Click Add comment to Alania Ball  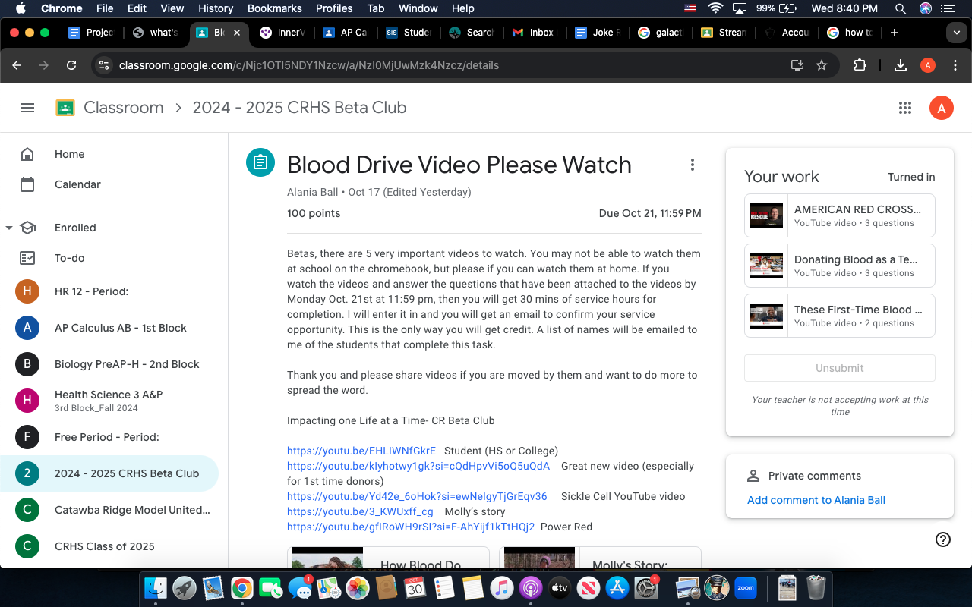coord(816,500)
